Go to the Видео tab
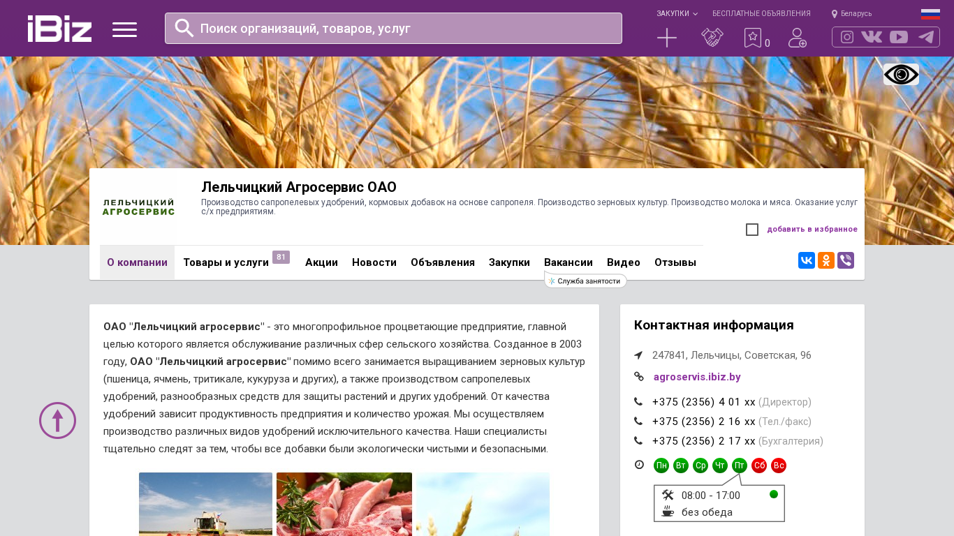The height and width of the screenshot is (536, 954). coord(624,262)
